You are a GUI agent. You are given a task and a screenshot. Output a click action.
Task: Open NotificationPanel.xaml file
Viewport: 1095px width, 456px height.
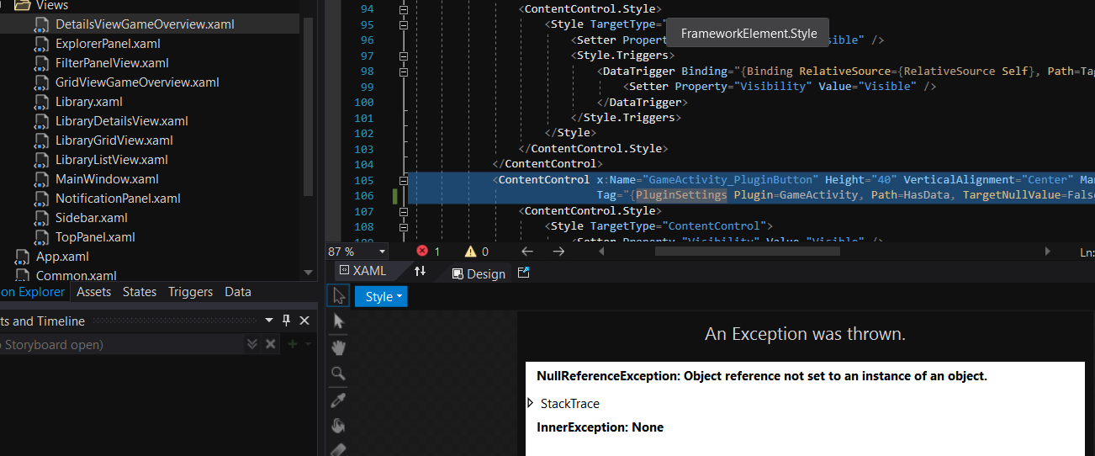[118, 199]
